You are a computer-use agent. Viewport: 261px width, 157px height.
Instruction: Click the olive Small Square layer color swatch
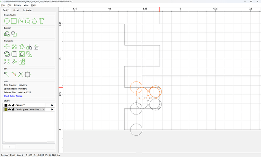(x=6, y=110)
